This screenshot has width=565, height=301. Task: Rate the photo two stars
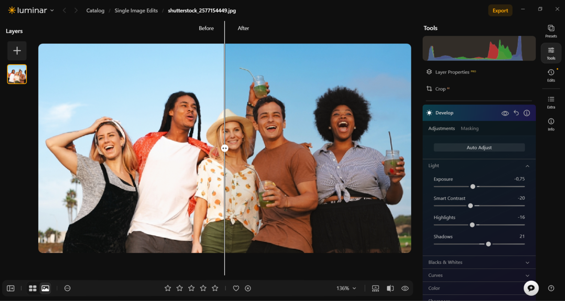[x=179, y=288]
